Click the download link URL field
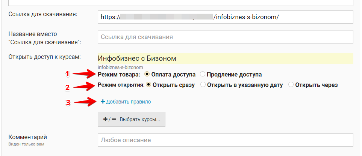Image resolution: width=362 pixels, height=156 pixels. 225,17
